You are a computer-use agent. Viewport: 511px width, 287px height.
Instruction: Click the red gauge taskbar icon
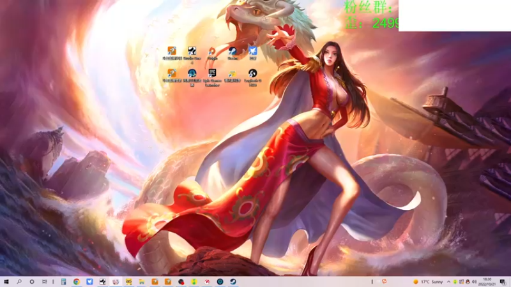point(207,282)
